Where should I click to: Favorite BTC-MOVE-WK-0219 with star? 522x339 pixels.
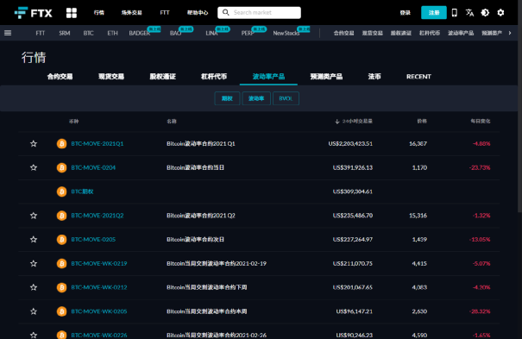(34, 263)
